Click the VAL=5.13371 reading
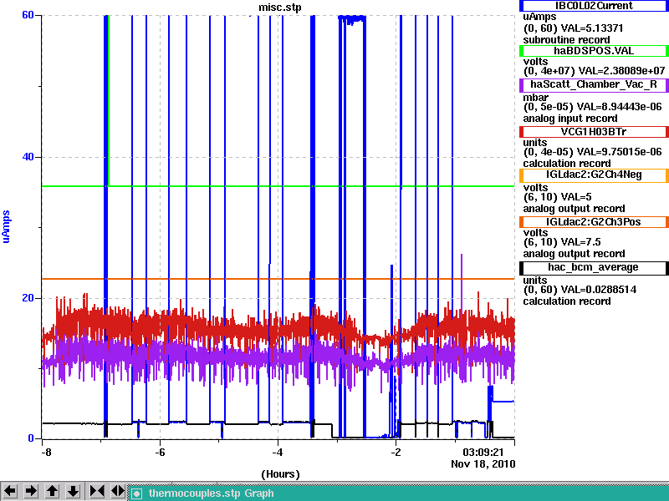Viewport: 669px width, 501px height. click(592, 28)
